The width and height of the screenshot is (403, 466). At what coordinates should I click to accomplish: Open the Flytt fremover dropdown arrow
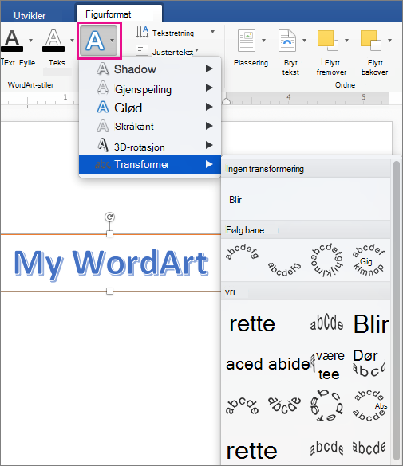[x=347, y=41]
